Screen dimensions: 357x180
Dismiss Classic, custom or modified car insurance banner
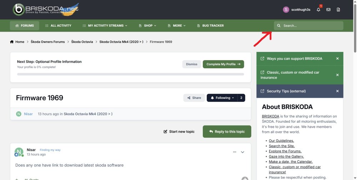337,75
